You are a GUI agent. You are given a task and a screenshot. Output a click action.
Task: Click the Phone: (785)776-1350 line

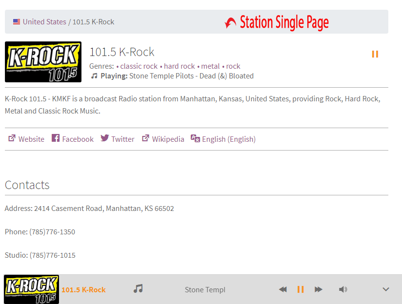pos(40,232)
